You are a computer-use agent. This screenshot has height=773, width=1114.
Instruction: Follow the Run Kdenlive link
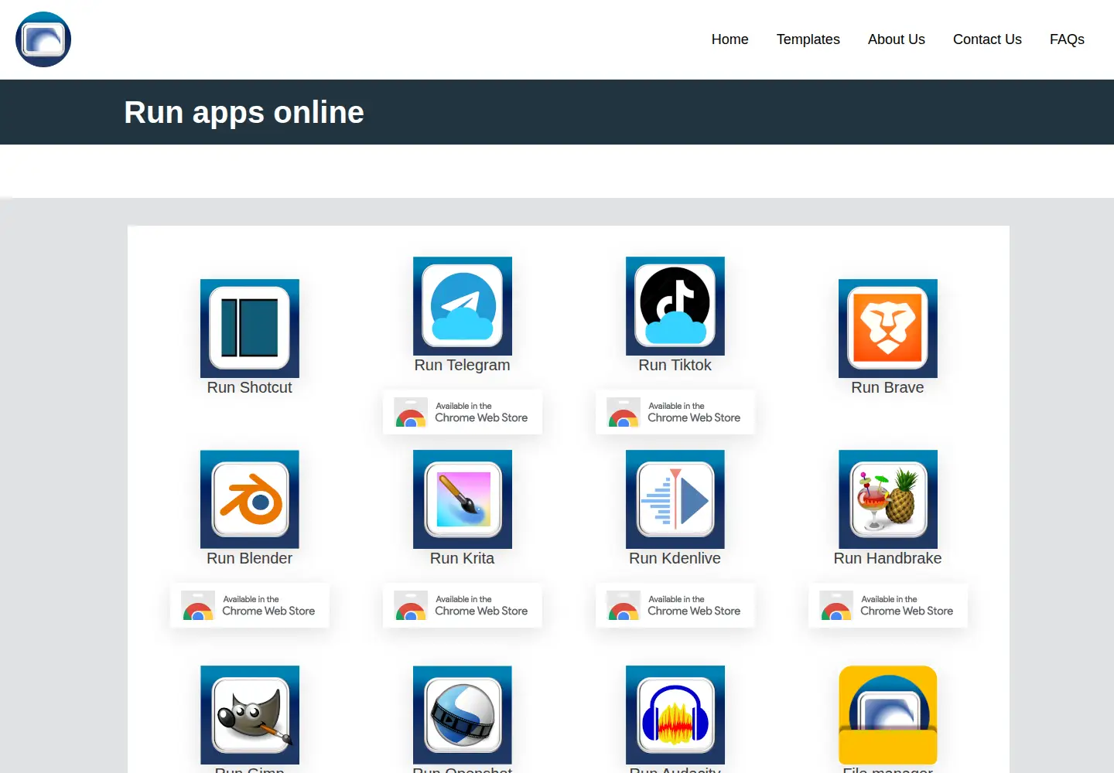pyautogui.click(x=675, y=558)
